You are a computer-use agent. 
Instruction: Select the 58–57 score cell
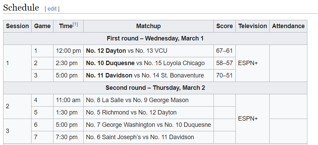(x=224, y=63)
